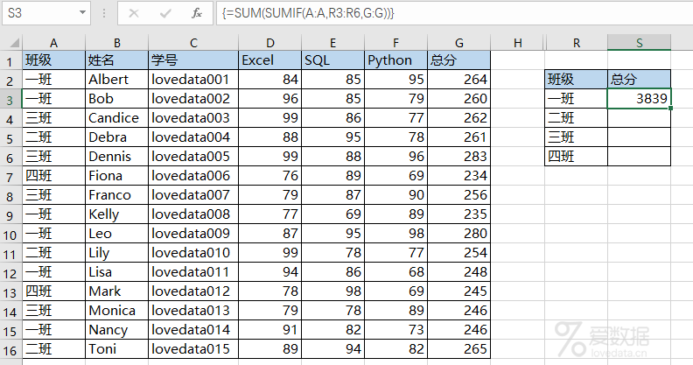
Task: Select column A header
Action: point(53,43)
